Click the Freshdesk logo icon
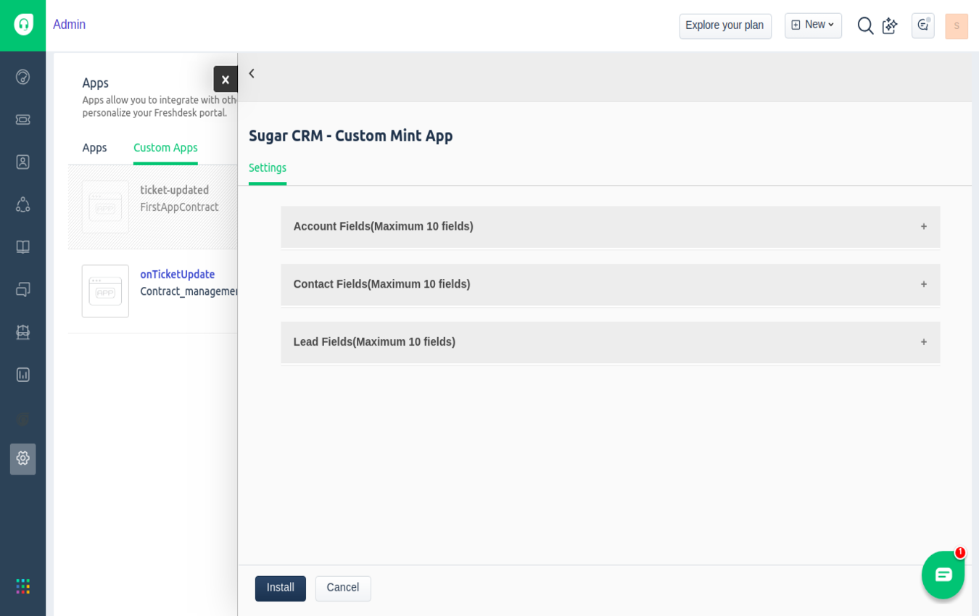This screenshot has width=979, height=616. tap(23, 25)
